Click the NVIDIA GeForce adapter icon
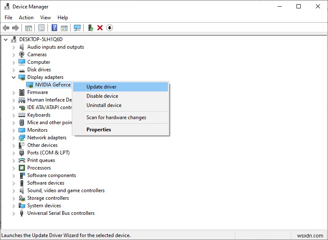Screen dimensions: 328x240 pos(30,85)
